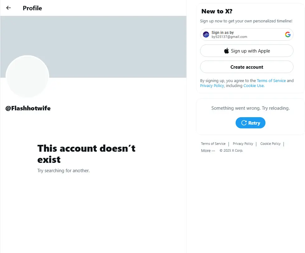The image size is (305, 253).
Task: Open the Cookie Use link
Action: [x=254, y=86]
